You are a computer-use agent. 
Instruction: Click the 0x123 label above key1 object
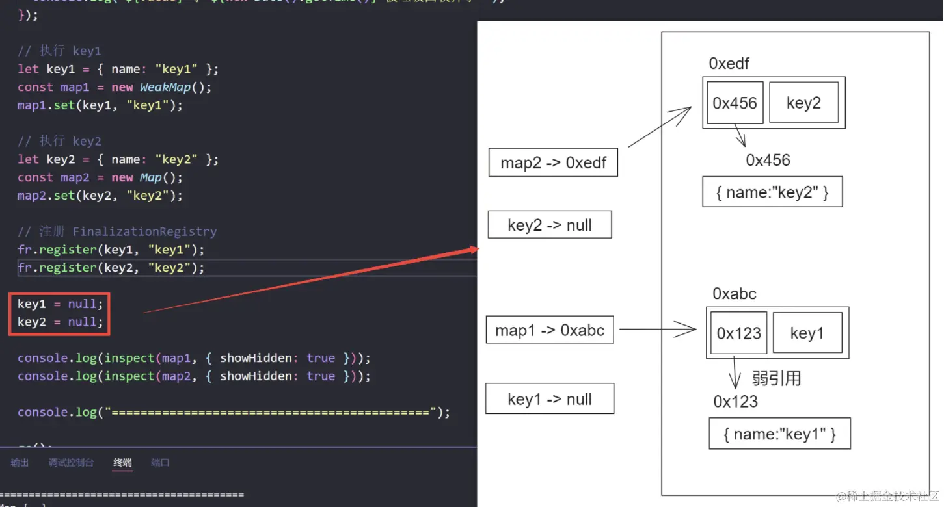(x=735, y=402)
